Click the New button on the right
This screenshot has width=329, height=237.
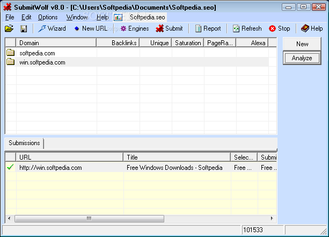tap(302, 44)
